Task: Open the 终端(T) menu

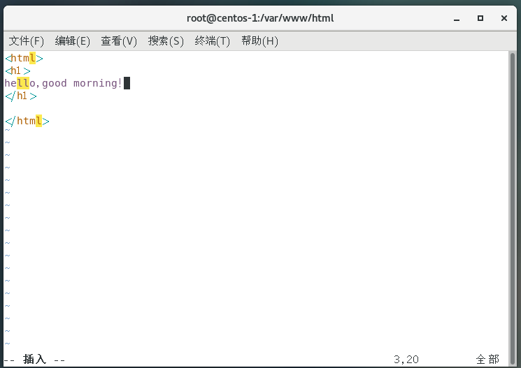Action: (213, 41)
